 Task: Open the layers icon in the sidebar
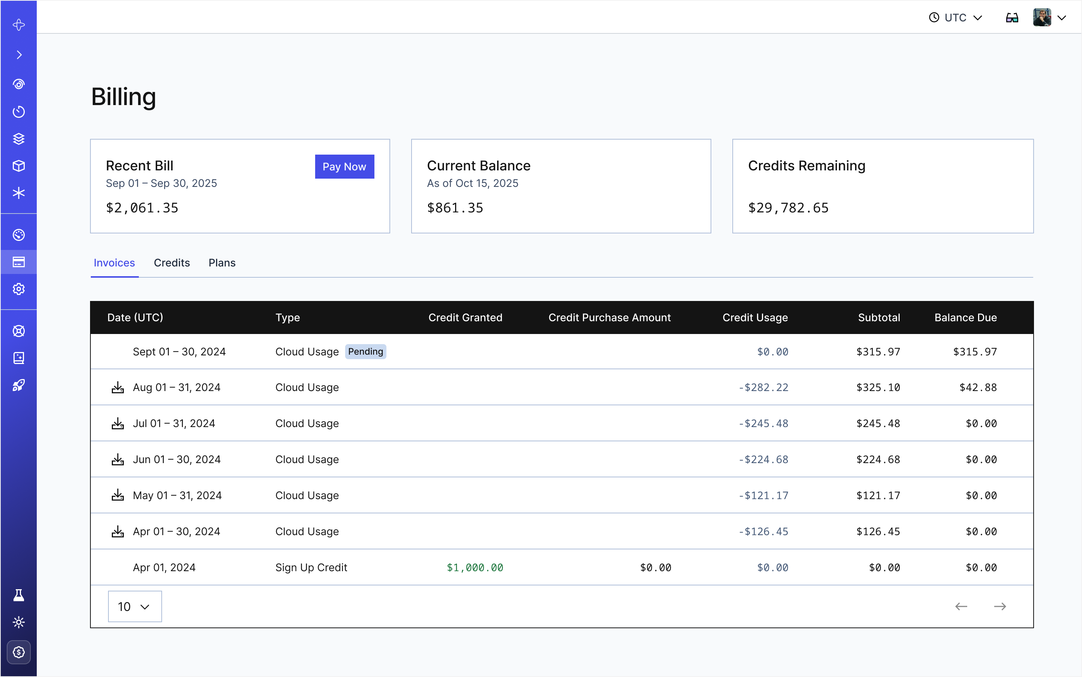click(18, 139)
